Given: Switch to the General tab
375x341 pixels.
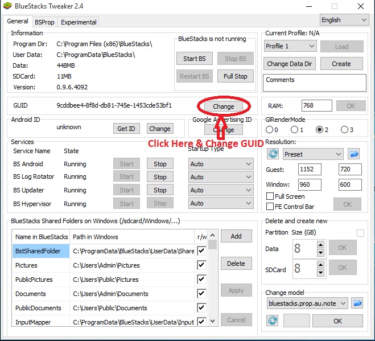Looking at the screenshot, I should tap(18, 21).
